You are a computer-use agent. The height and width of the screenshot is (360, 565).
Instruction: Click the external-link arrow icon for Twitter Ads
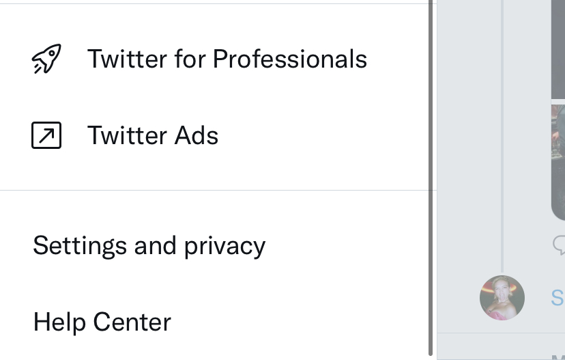click(46, 135)
